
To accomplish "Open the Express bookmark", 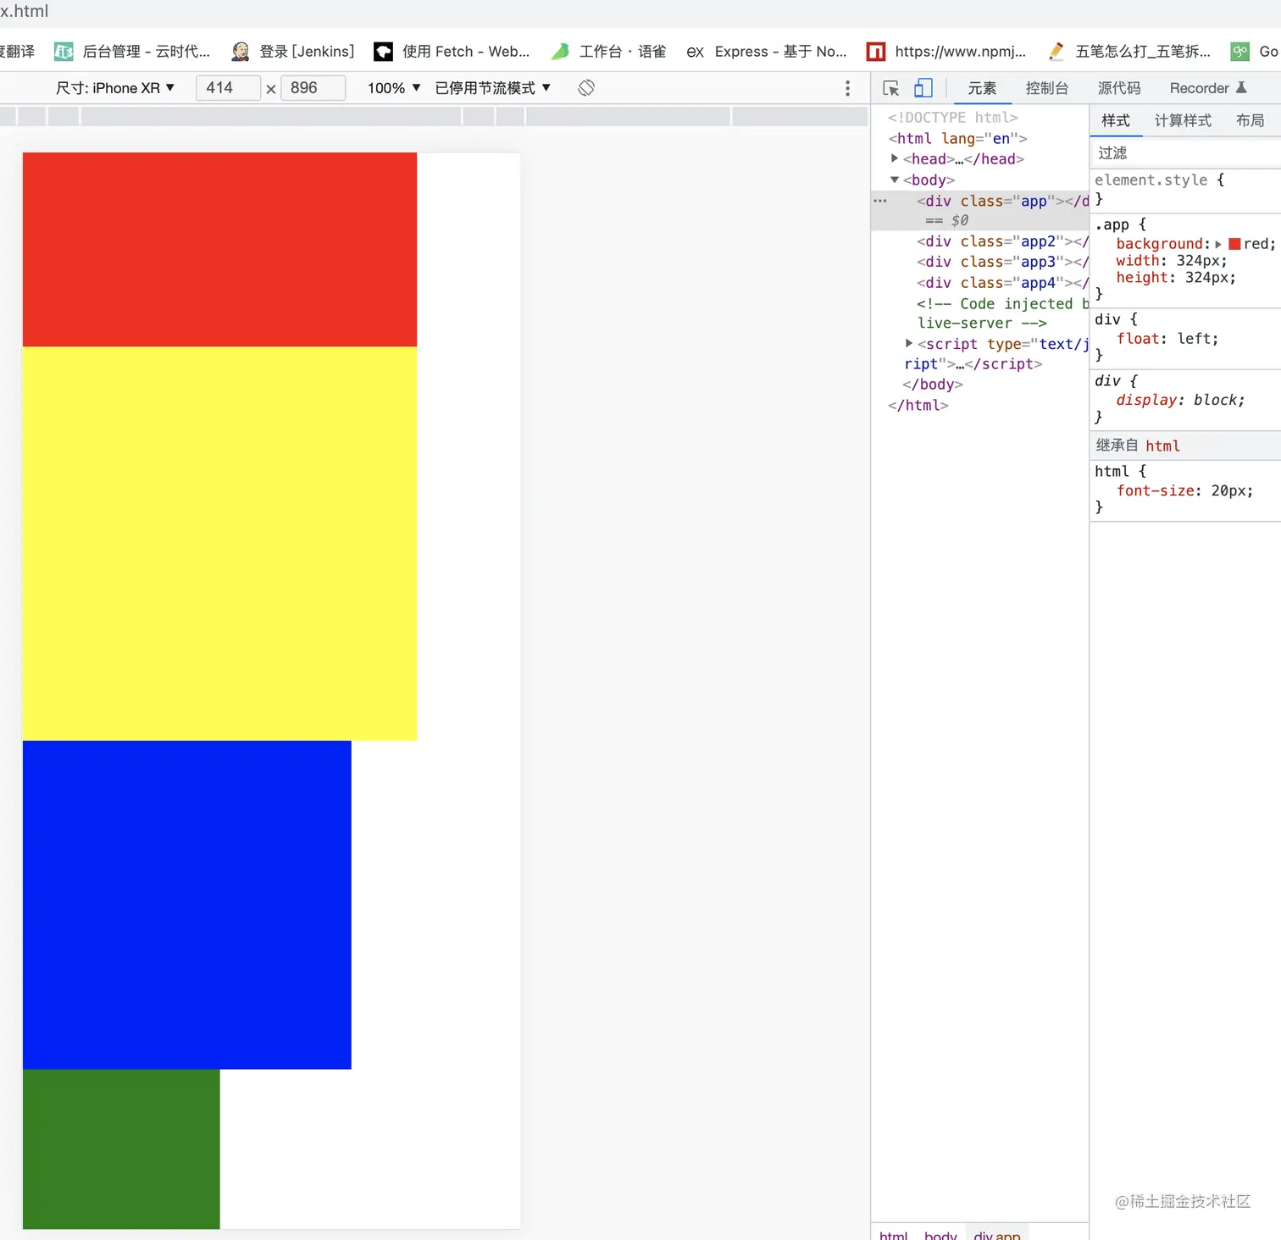I will tap(767, 52).
